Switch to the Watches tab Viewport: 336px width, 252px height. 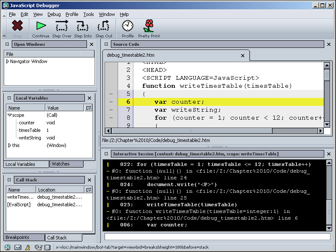[x=61, y=164]
